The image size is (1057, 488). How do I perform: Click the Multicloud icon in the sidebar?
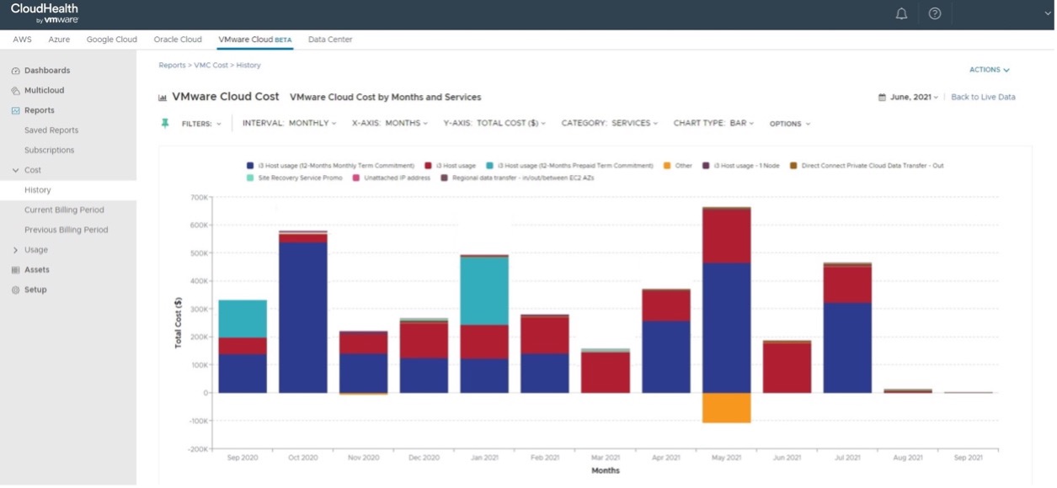pos(13,90)
